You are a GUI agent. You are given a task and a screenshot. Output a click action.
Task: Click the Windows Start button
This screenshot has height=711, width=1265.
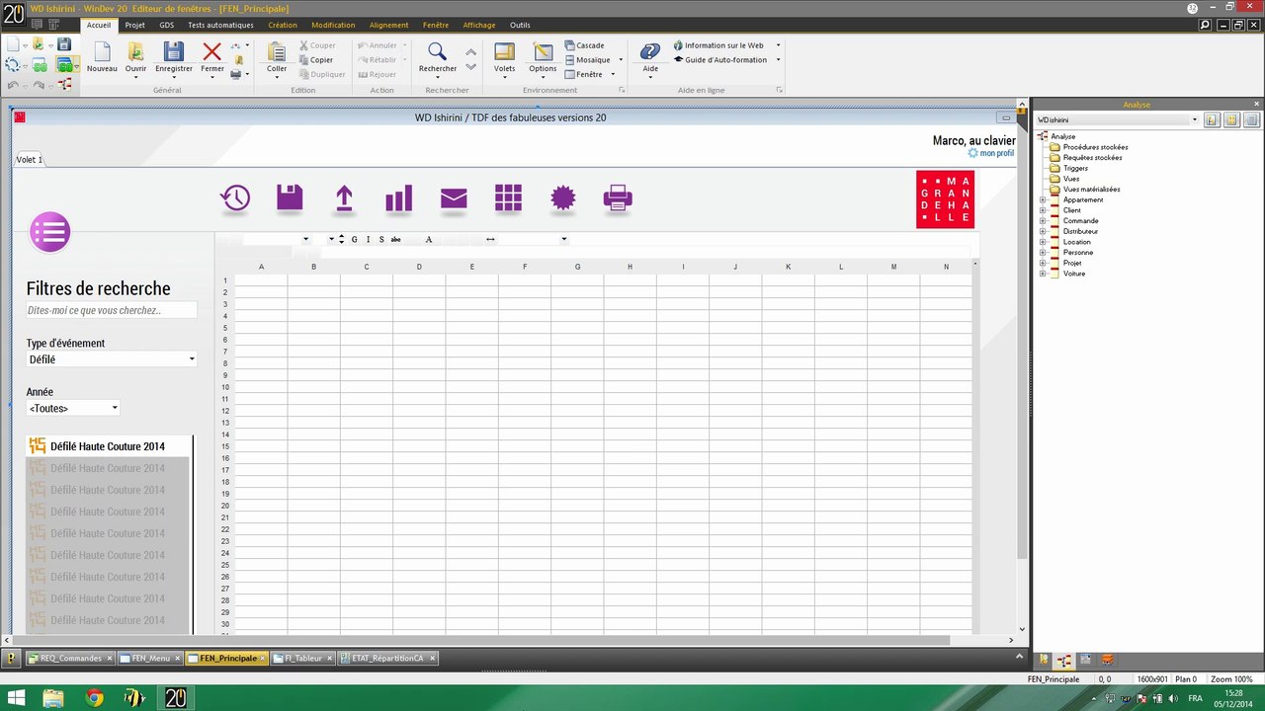click(15, 698)
